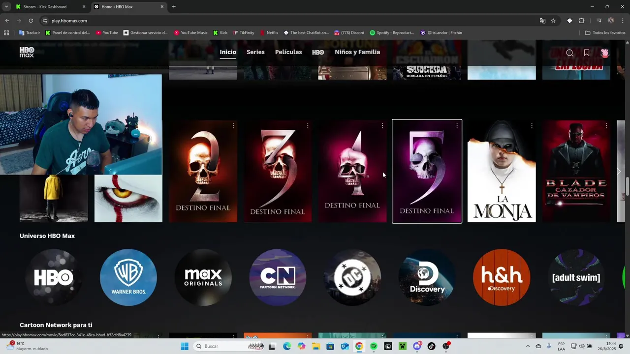Screen dimensions: 630x354
Task: Reload the current page
Action: tap(31, 21)
